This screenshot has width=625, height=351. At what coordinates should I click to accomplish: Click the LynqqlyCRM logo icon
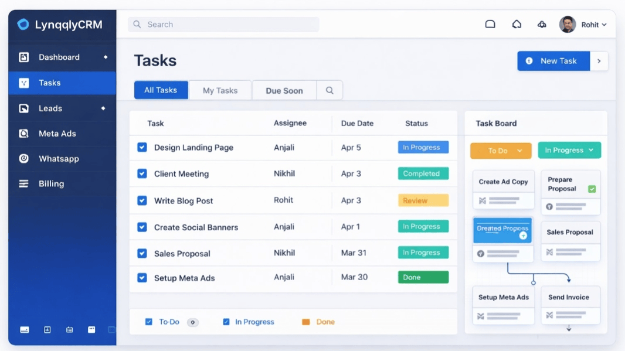[x=23, y=25]
